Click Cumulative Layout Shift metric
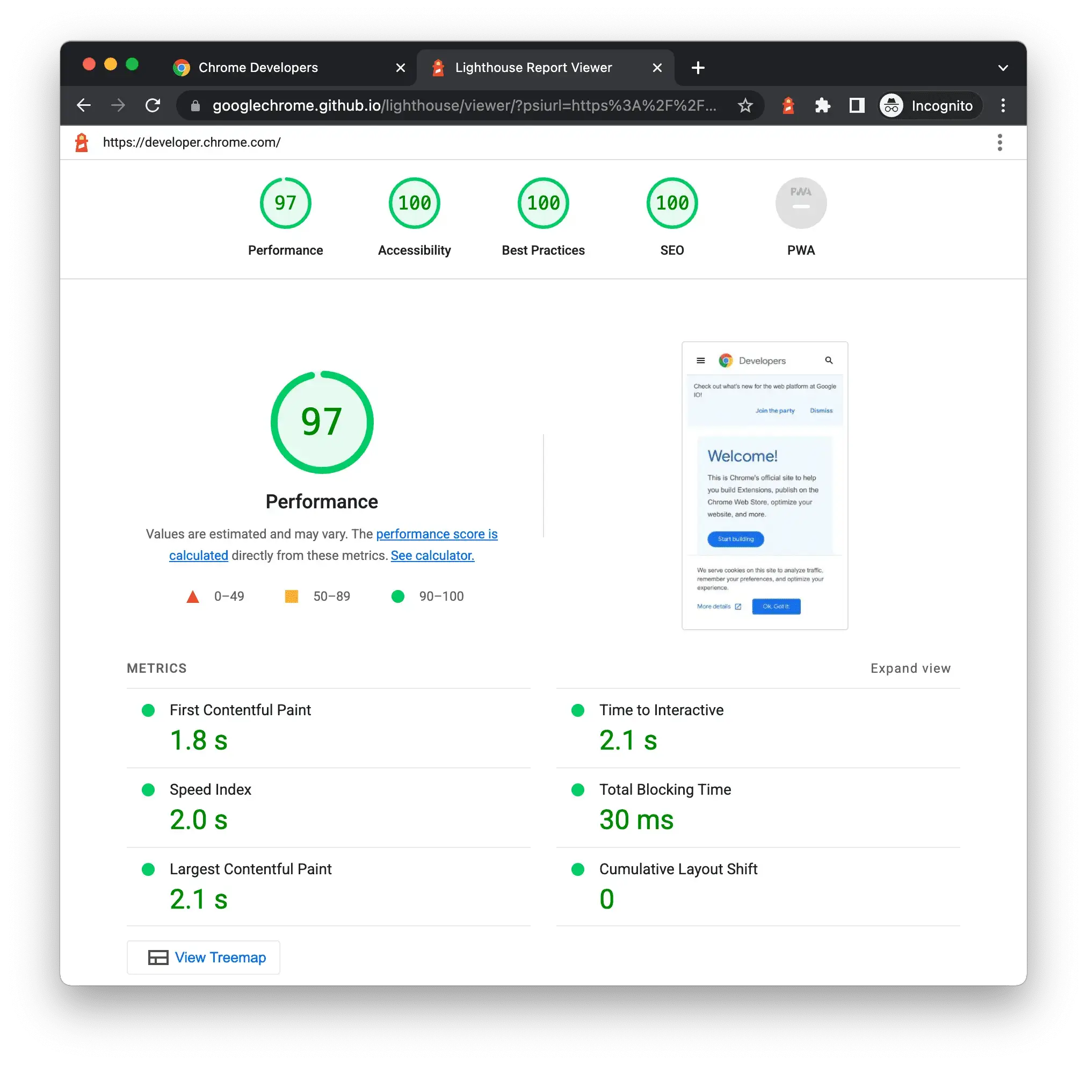Viewport: 1087px width, 1065px height. click(678, 869)
